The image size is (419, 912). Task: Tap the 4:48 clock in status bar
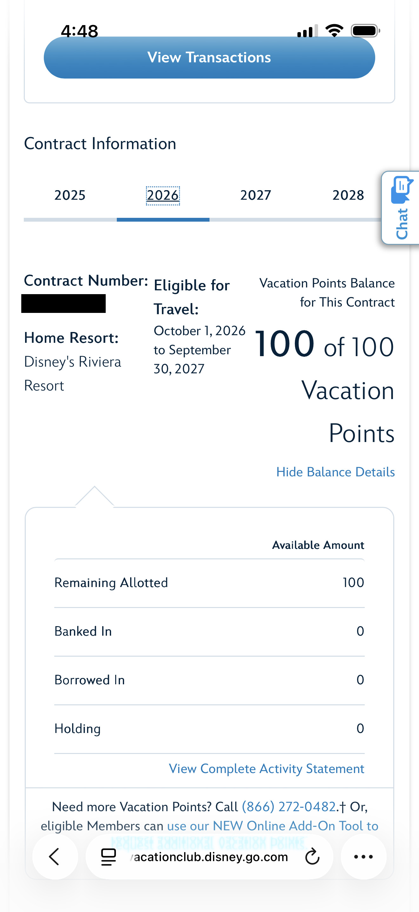coord(79,31)
